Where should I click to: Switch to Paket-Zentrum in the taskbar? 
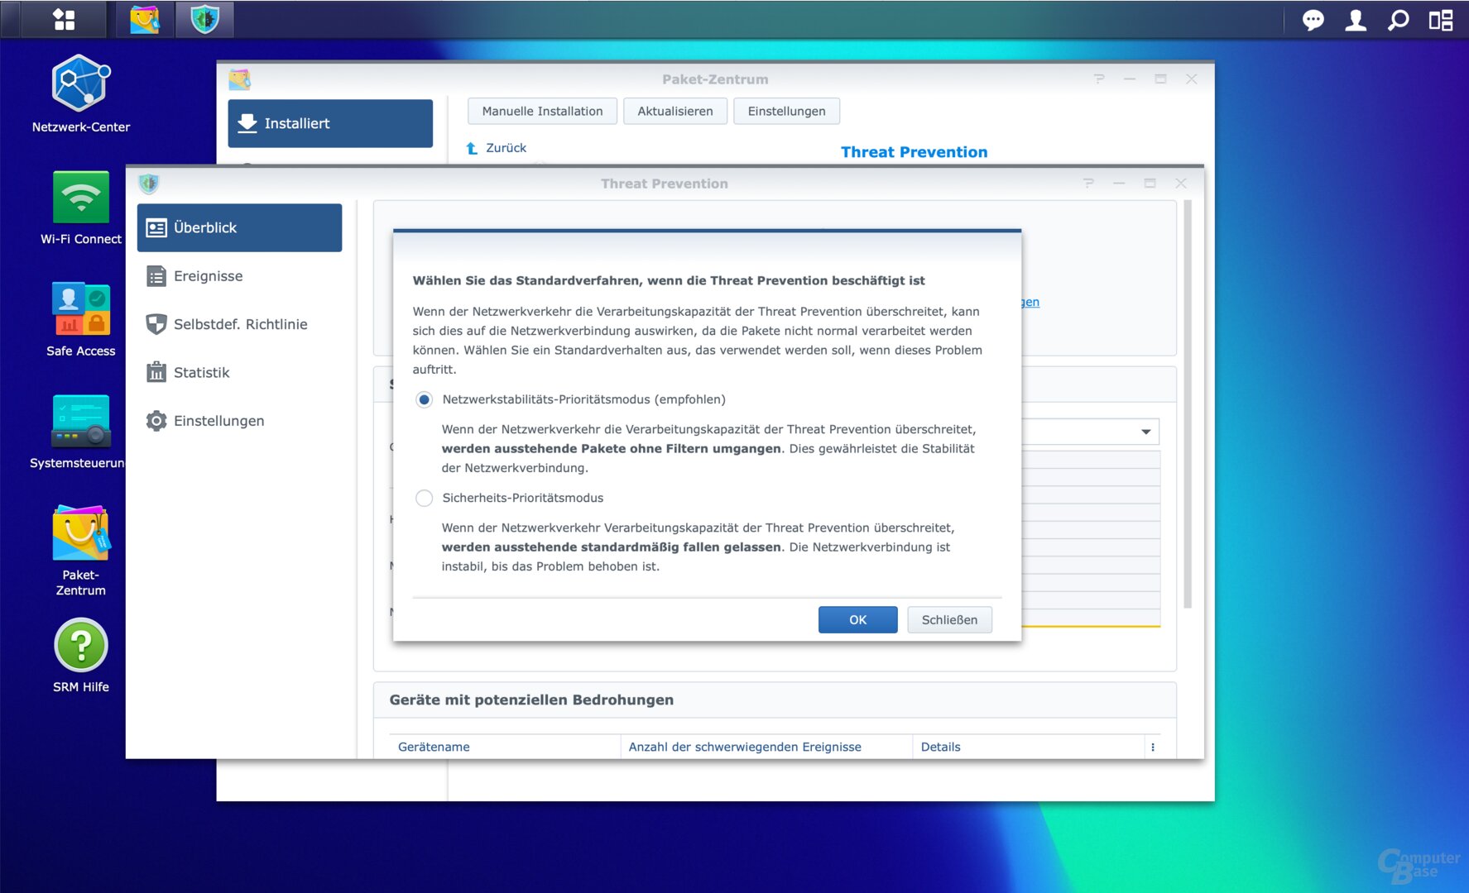coord(145,19)
